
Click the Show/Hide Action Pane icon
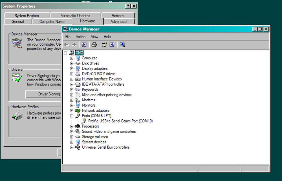tap(112, 44)
